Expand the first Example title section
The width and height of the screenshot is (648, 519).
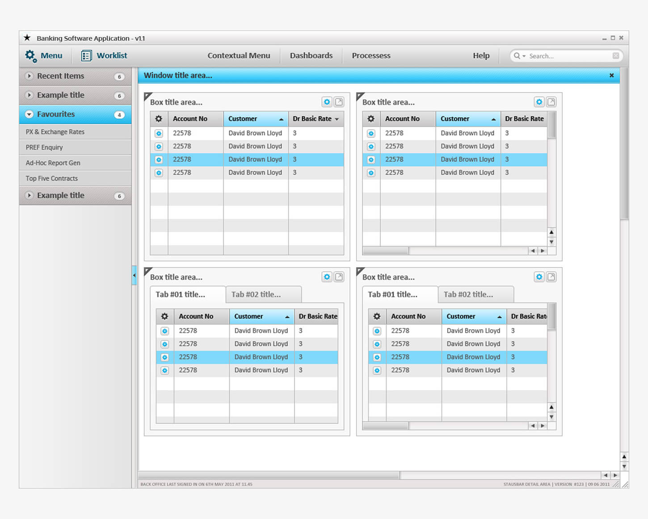[29, 95]
